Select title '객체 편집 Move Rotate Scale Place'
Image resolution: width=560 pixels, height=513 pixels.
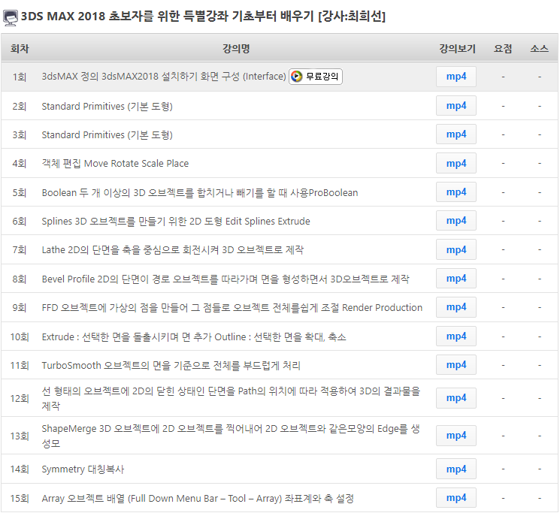coord(115,164)
